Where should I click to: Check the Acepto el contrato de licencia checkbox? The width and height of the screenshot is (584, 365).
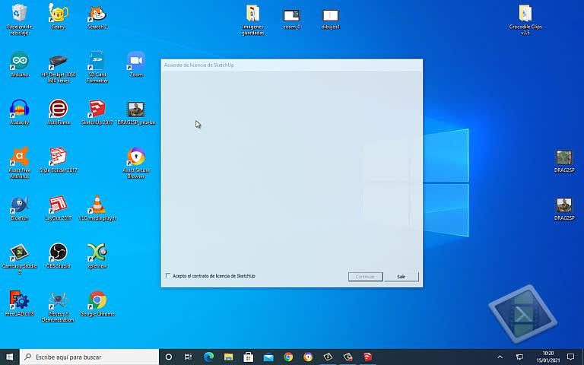tap(168, 276)
